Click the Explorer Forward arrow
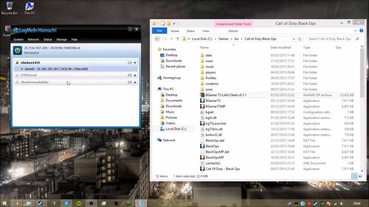369x207 pixels. (x=165, y=39)
